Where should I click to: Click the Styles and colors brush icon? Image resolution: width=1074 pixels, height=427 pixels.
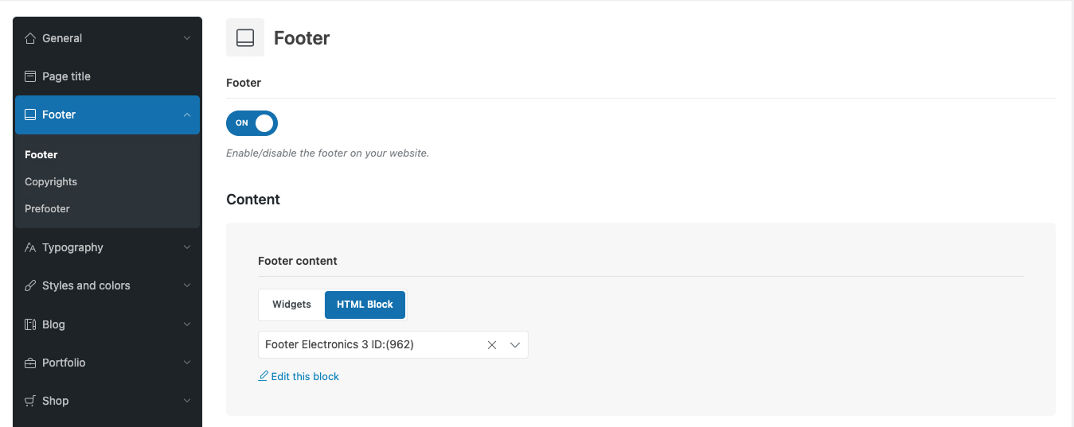tap(30, 285)
